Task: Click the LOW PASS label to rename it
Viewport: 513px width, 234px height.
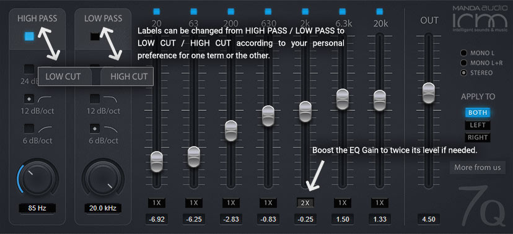Action: point(103,19)
